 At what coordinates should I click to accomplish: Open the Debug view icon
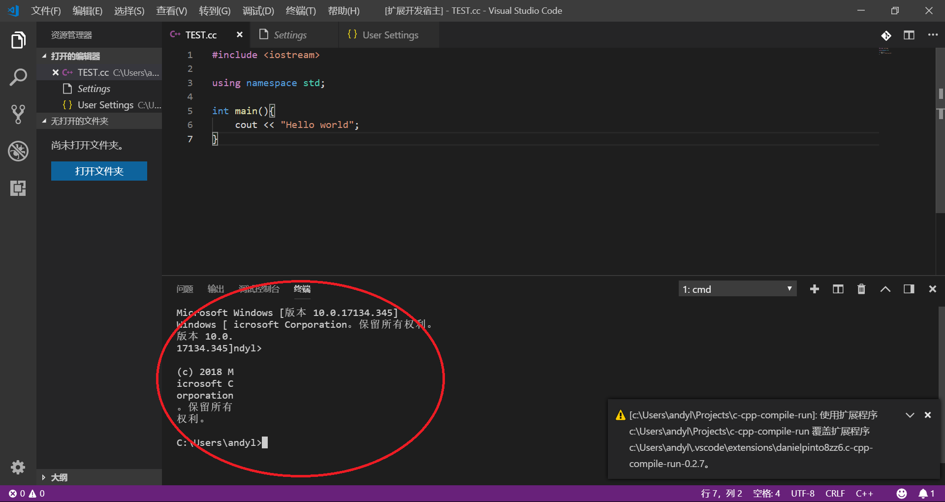coord(18,151)
